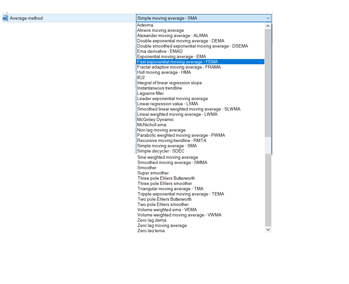Choose Hull moving average - HMA
This screenshot has height=284, width=349.
[x=164, y=72]
